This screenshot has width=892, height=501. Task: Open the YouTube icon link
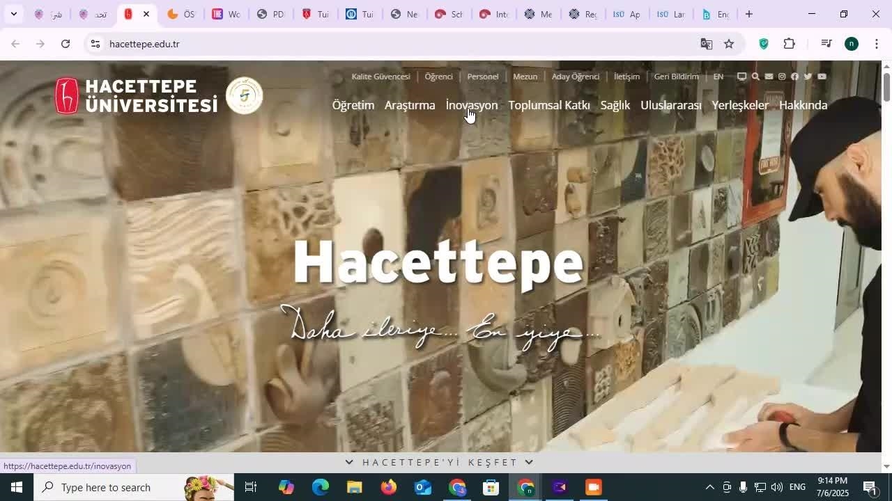click(x=822, y=77)
